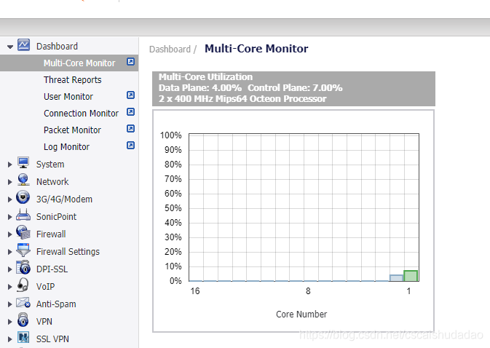Click the Anti-Spam tree label
This screenshot has height=348, width=490.
(56, 304)
